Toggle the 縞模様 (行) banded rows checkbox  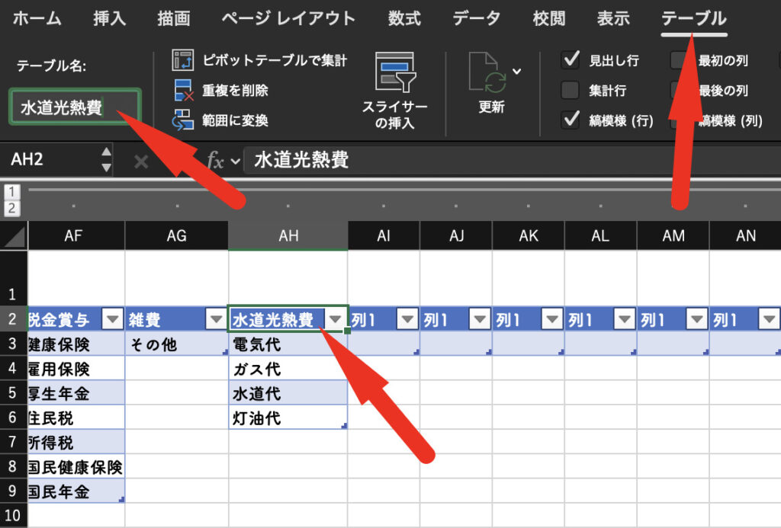click(x=570, y=120)
